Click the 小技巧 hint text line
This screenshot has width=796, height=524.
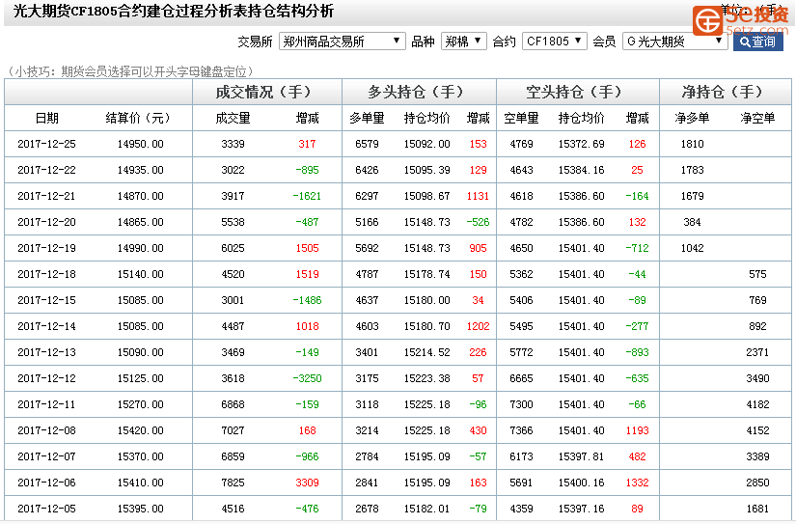pyautogui.click(x=129, y=71)
